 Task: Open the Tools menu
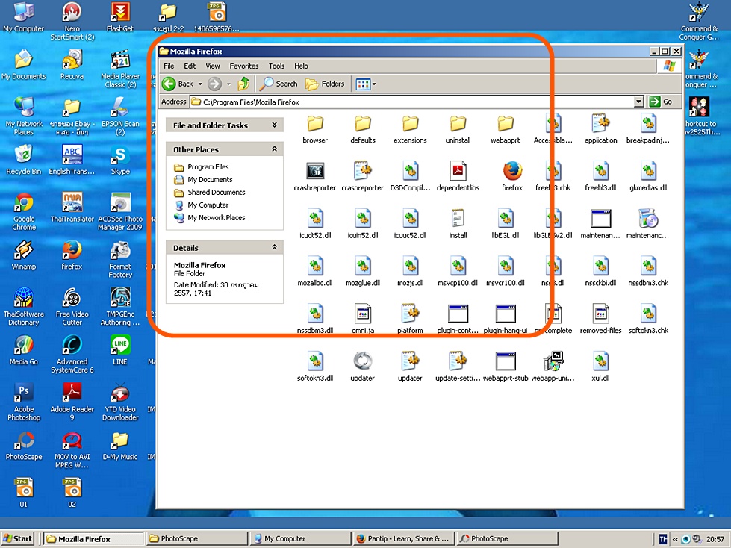(x=276, y=66)
